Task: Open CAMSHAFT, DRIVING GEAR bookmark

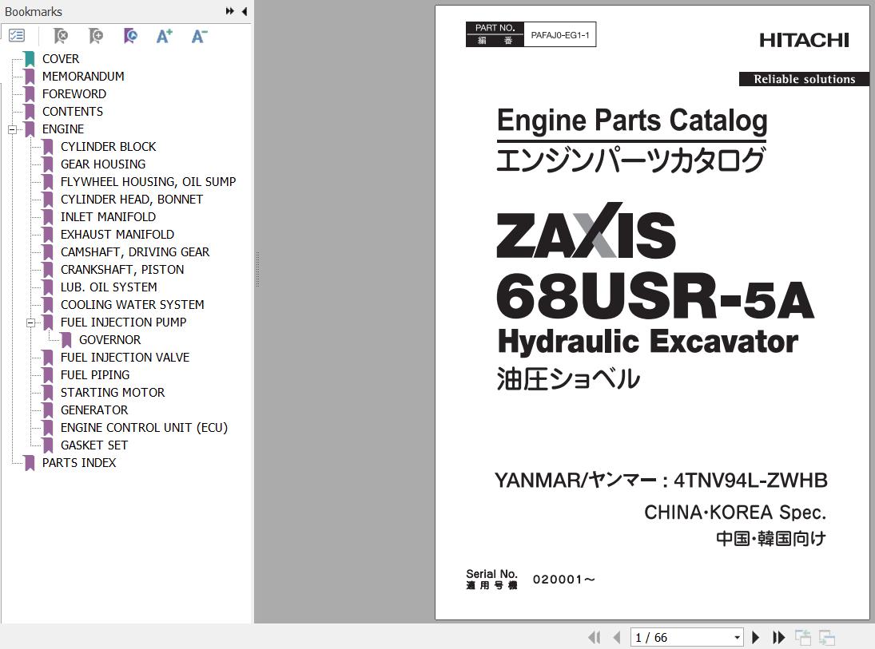Action: [135, 252]
